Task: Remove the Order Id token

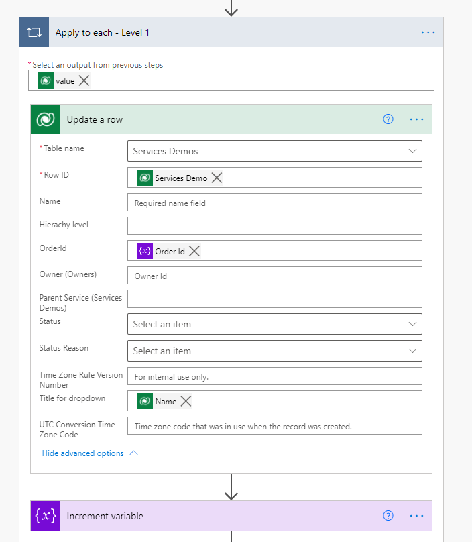Action: pos(194,251)
